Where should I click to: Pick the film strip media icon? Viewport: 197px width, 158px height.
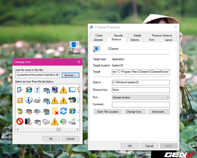pyautogui.click(x=72, y=100)
